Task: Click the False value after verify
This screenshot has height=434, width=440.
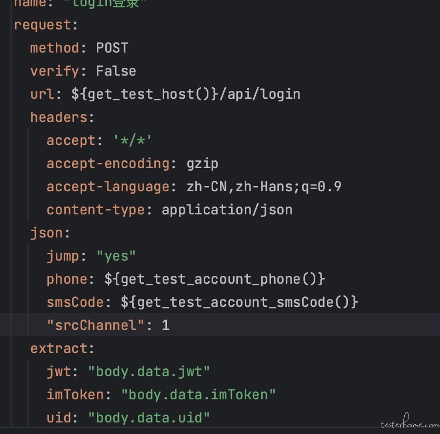Action: (x=116, y=71)
